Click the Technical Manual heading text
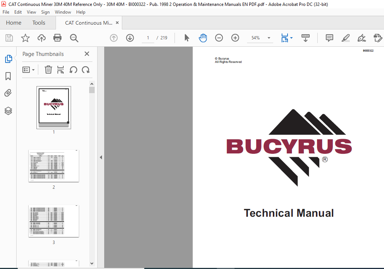 289,213
